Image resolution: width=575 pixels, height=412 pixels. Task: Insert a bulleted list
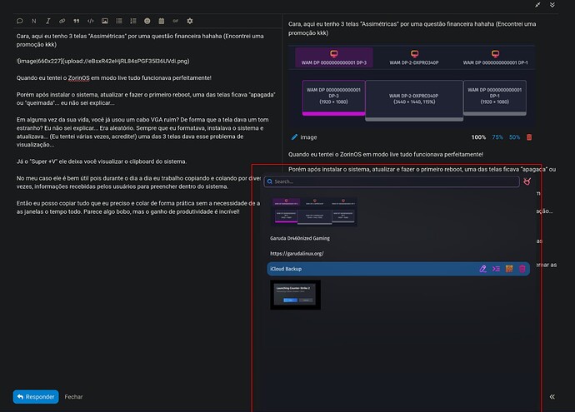[x=119, y=20]
